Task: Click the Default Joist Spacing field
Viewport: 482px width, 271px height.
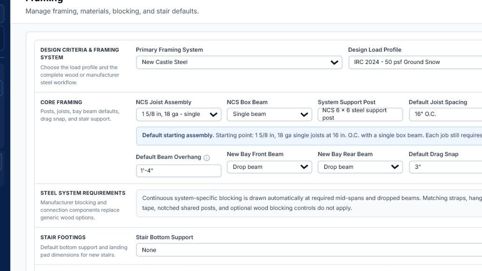Action: pyautogui.click(x=445, y=114)
